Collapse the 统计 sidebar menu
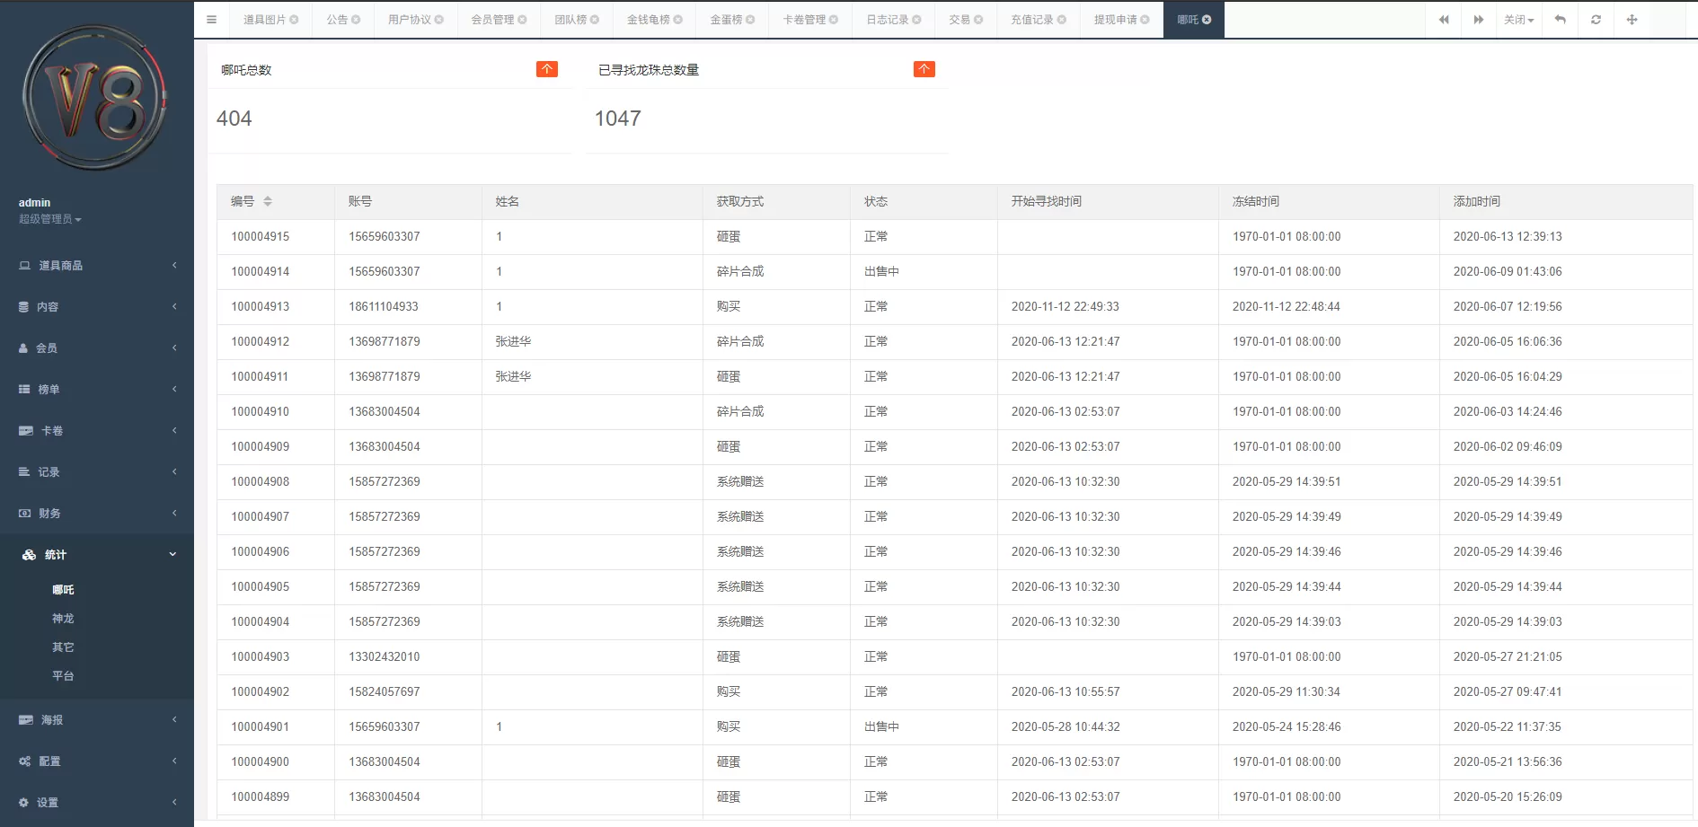This screenshot has height=827, width=1698. pos(97,555)
